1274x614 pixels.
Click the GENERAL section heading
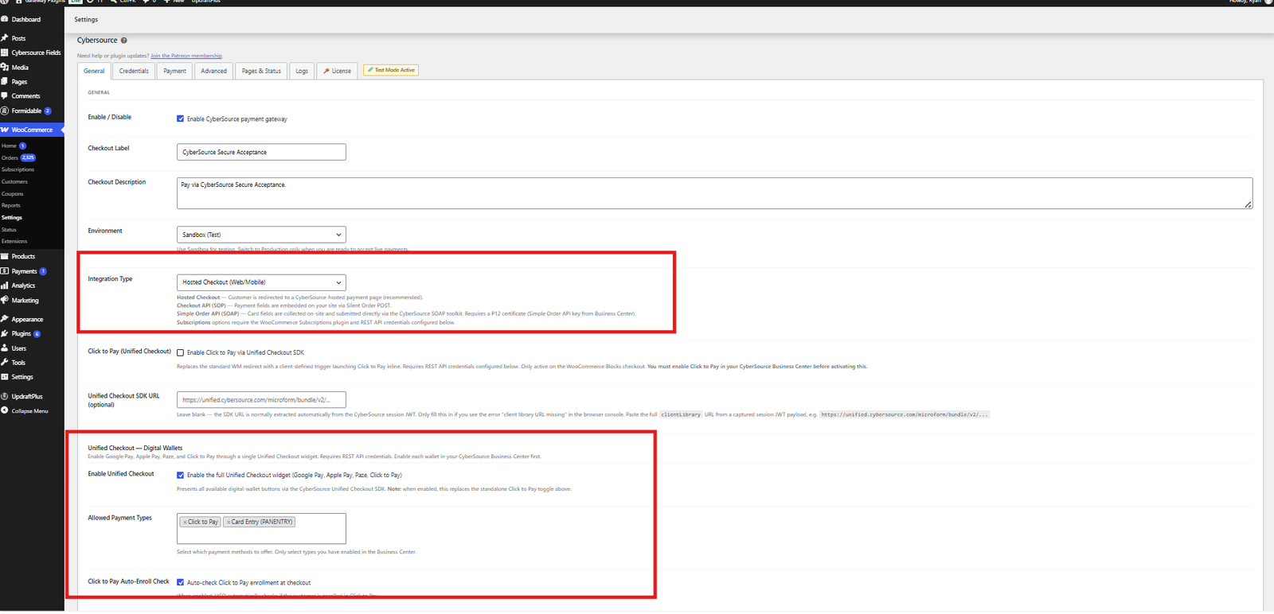coord(99,92)
